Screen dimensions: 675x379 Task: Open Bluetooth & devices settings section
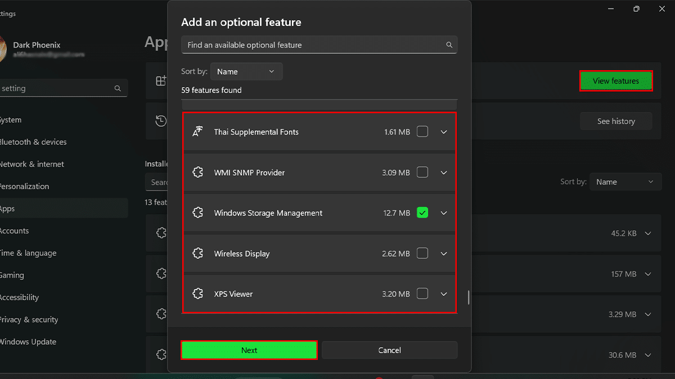(x=33, y=142)
